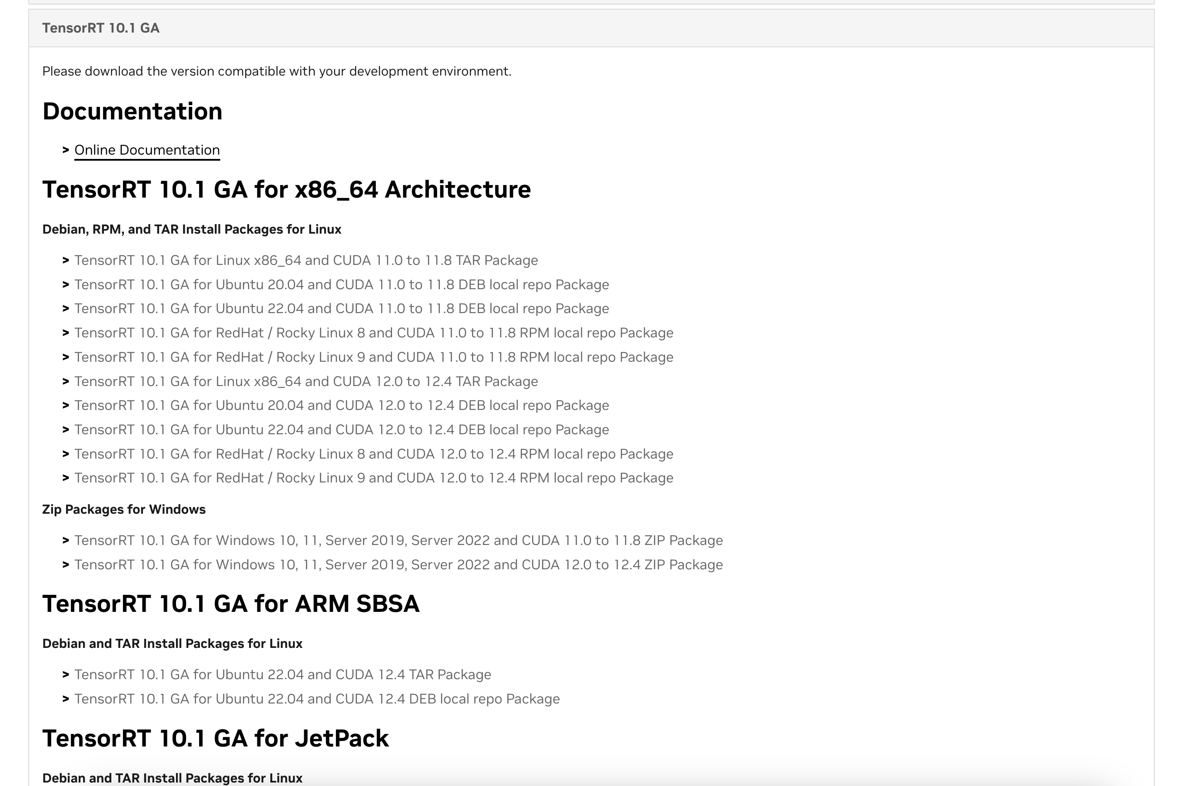
Task: Download Windows CUDA 12.0-12.4 ZIP package
Action: point(399,565)
